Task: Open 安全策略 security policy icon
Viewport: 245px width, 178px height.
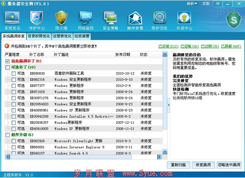Action: [110, 20]
